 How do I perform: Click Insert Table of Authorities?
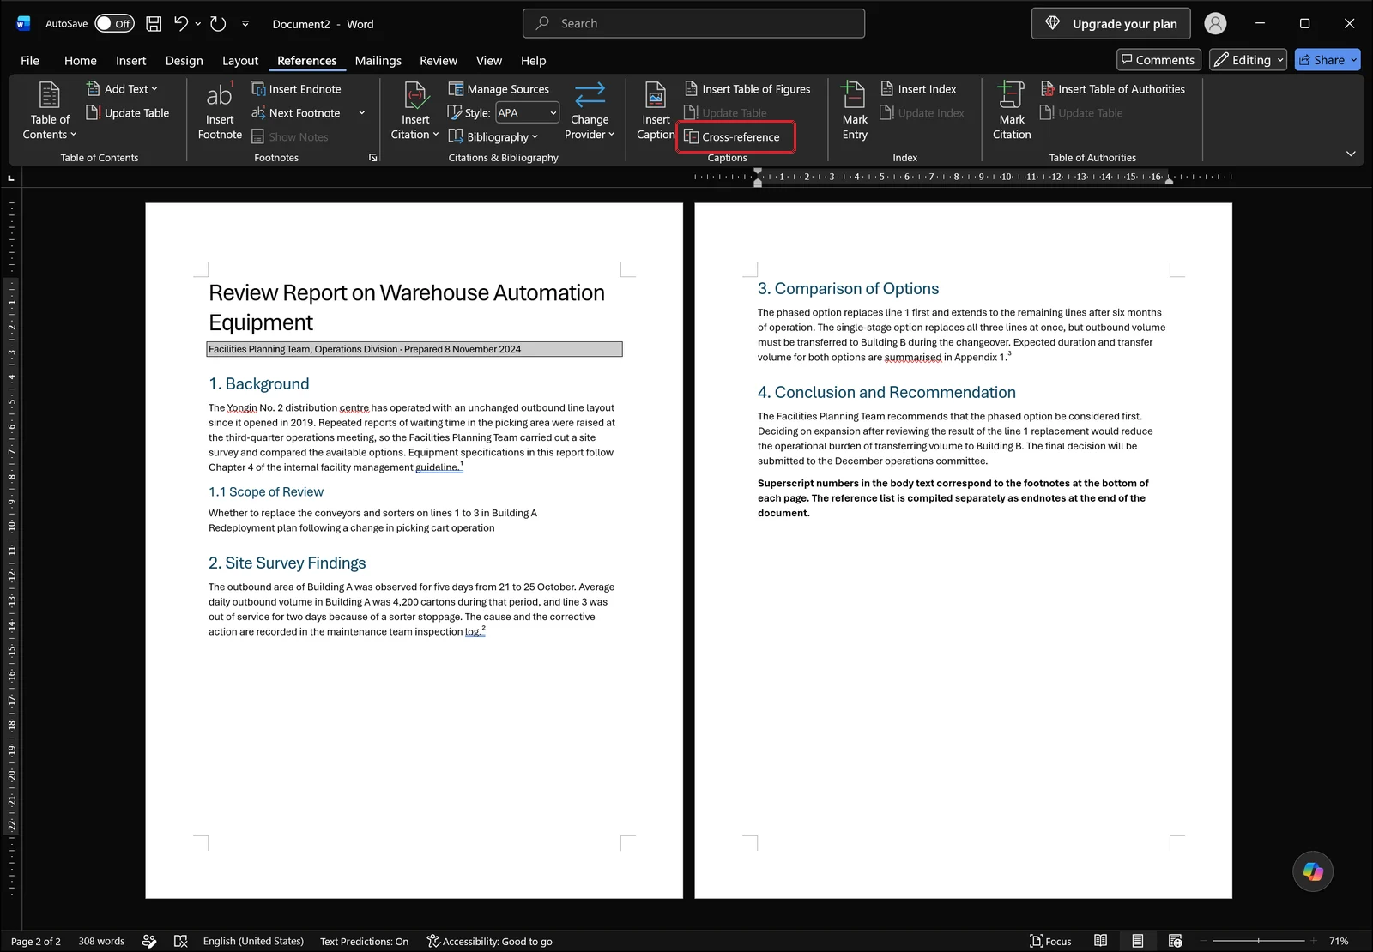[1112, 89]
